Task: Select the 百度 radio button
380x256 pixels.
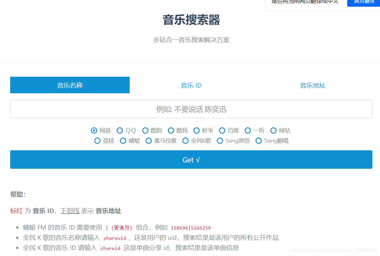Action: [x=222, y=131]
